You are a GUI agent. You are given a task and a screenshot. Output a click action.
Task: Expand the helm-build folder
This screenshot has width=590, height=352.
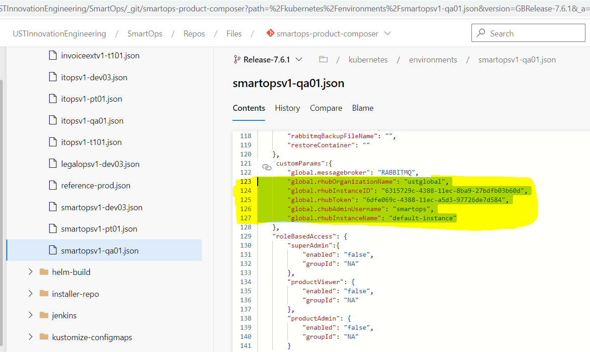pos(31,272)
